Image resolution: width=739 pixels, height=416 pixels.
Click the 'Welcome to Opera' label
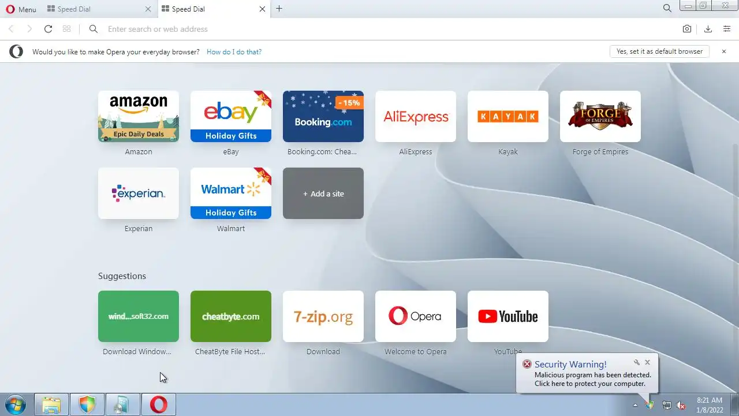(416, 351)
